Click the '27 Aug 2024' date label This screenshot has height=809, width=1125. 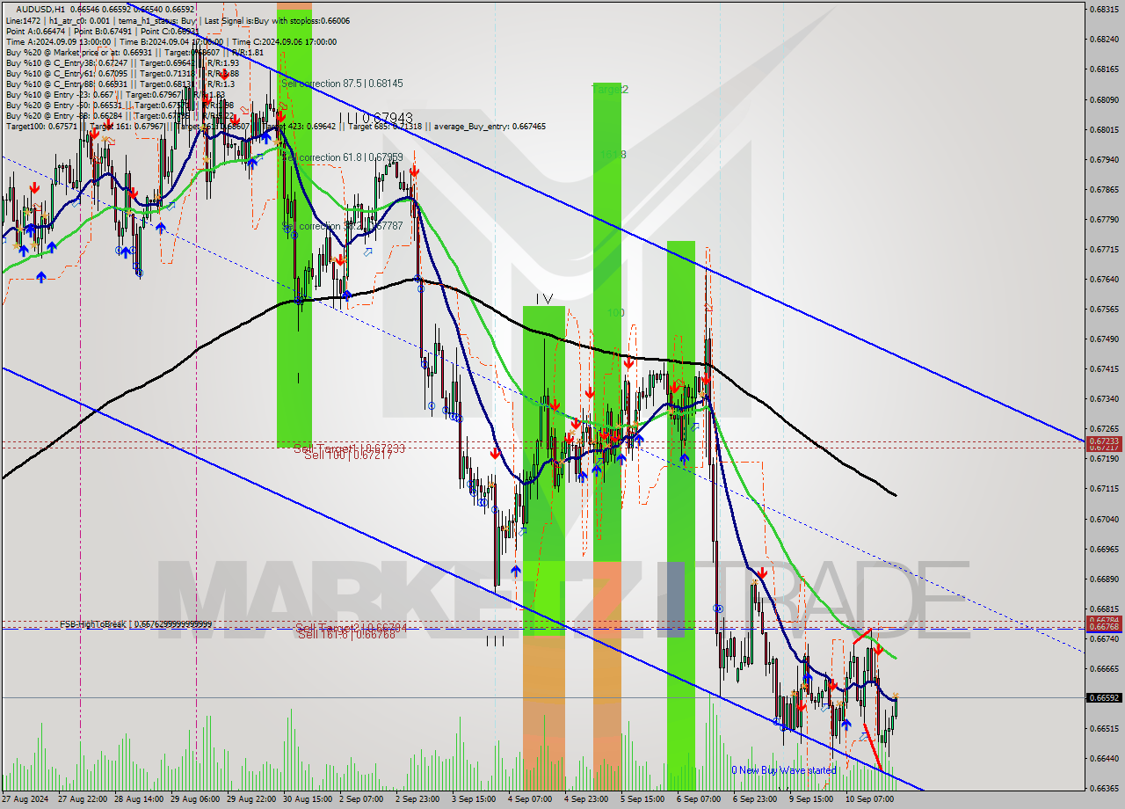[x=24, y=799]
